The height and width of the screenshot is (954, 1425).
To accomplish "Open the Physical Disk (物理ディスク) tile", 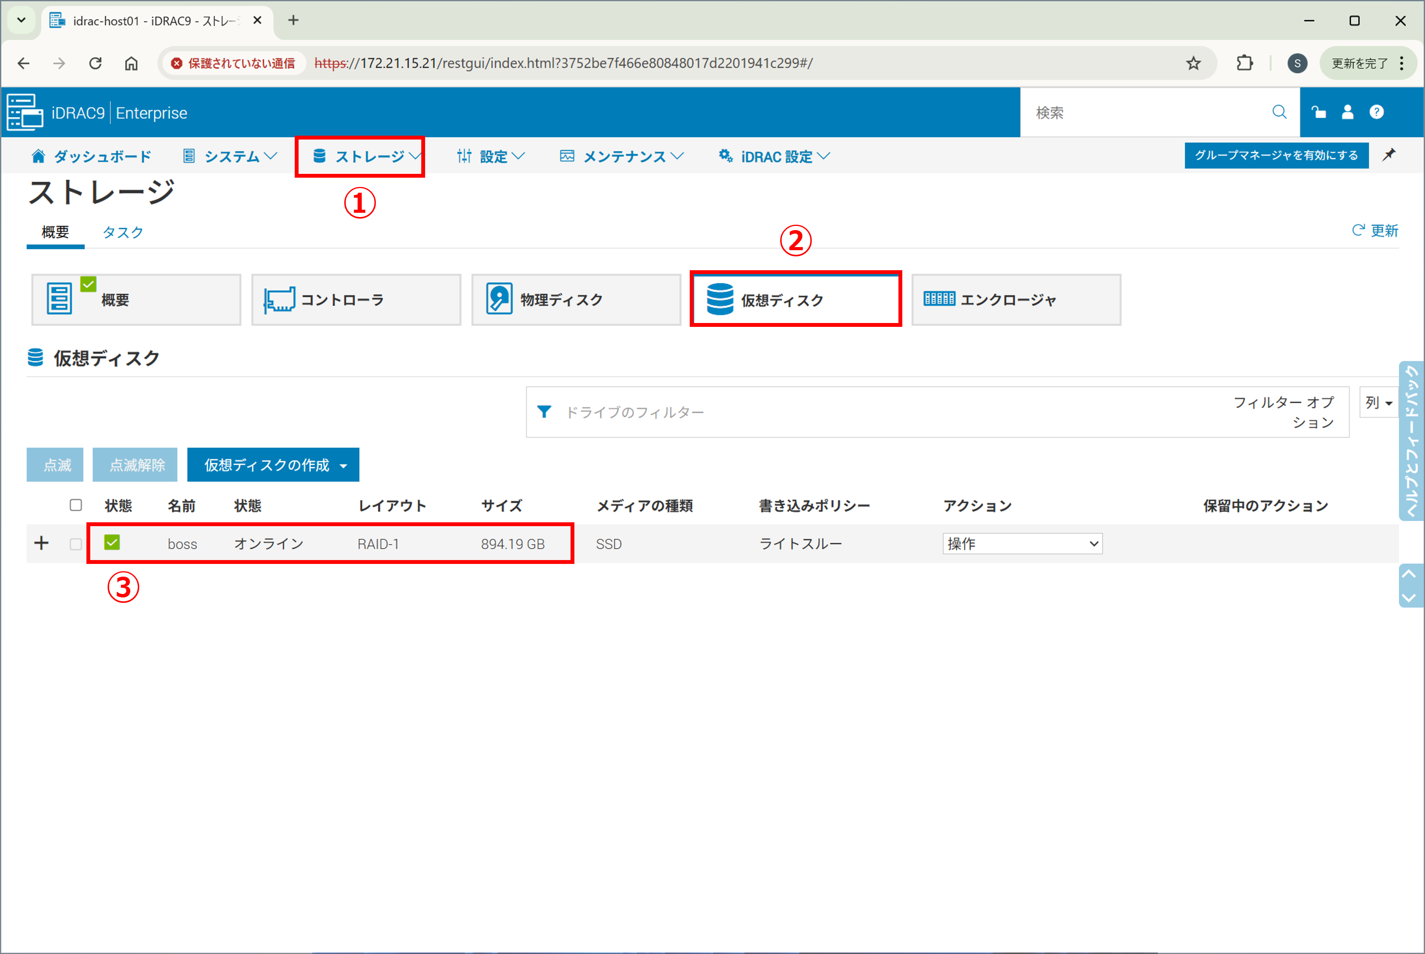I will (x=576, y=299).
